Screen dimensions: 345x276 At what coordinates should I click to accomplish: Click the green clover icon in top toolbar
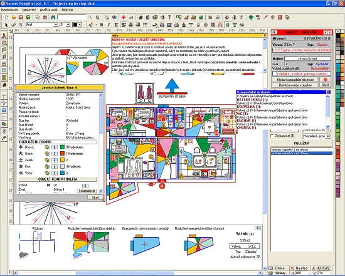pos(251,17)
